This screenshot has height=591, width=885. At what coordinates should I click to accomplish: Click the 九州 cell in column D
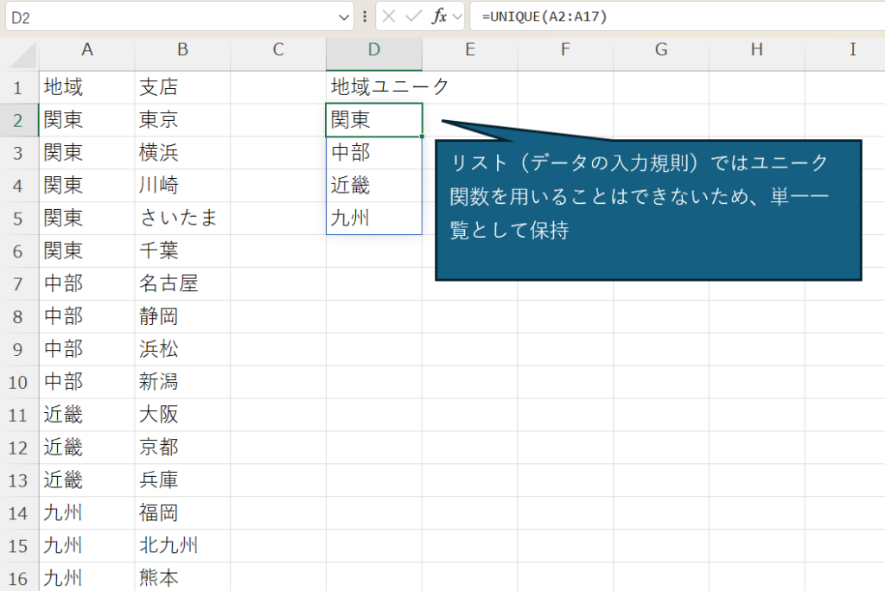point(374,218)
